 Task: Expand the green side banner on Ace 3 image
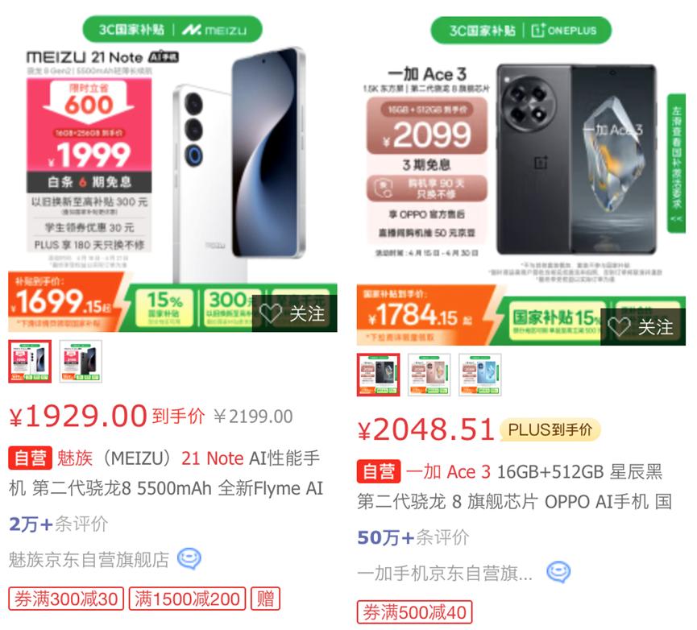coord(676,163)
